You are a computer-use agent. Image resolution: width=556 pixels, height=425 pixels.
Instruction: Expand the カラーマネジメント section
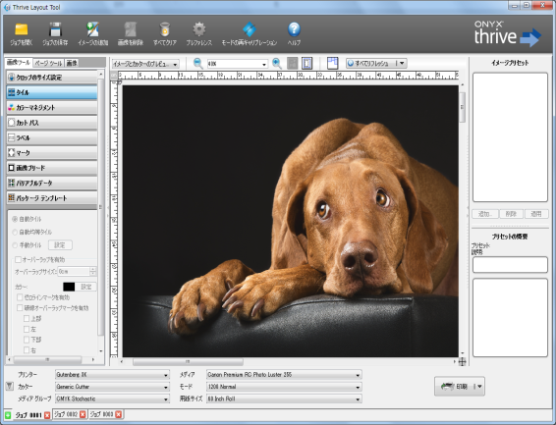pos(52,107)
